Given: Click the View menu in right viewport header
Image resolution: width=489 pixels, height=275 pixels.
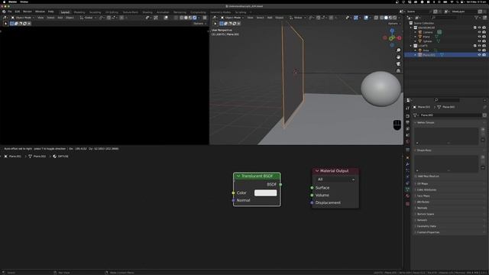Looking at the screenshot, I should 250,18.
